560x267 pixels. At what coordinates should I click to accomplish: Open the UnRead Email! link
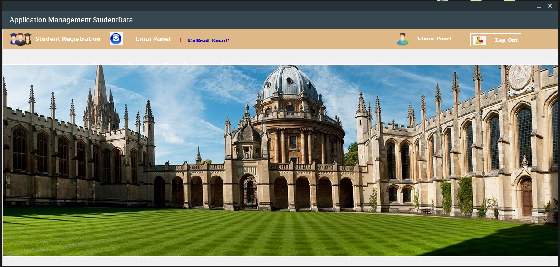coord(209,40)
